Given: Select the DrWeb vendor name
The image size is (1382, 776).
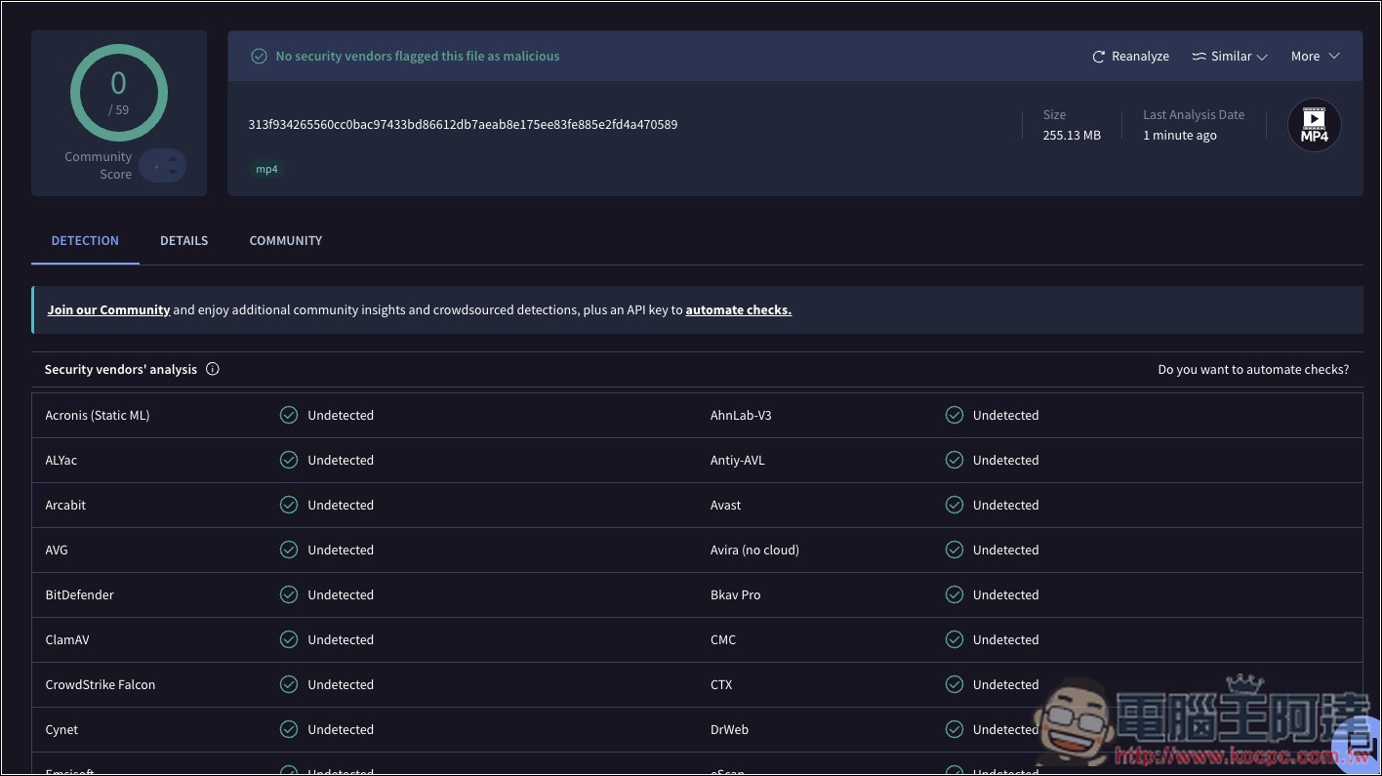Looking at the screenshot, I should coord(730,729).
